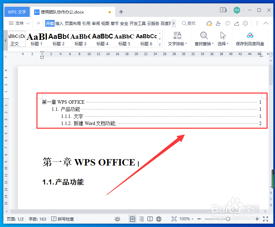The height and width of the screenshot is (227, 275).
Task: Open the settings gear icon
Action: pos(245,23)
